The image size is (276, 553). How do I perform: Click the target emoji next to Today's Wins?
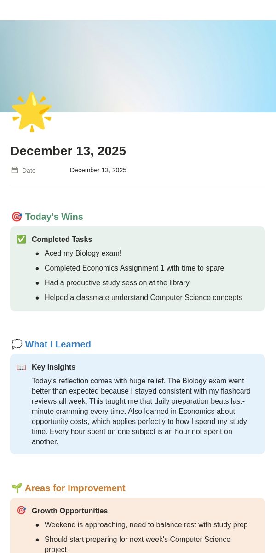pyautogui.click(x=17, y=217)
